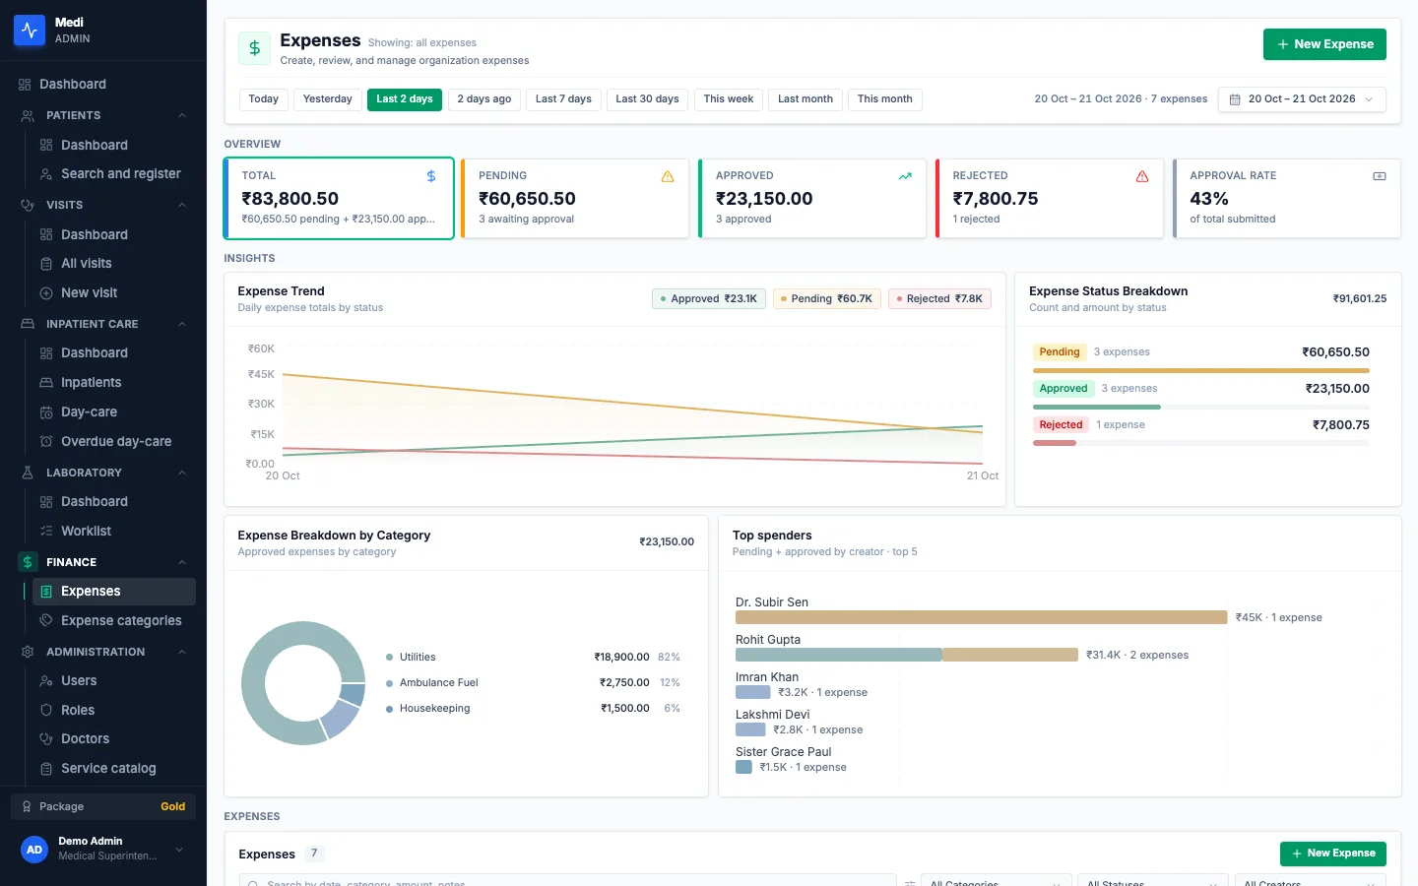This screenshot has height=886, width=1418.
Task: Collapse the Inpatient Care section chevron
Action: (182, 325)
